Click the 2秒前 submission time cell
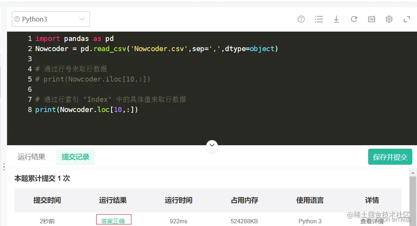 pyautogui.click(x=47, y=221)
